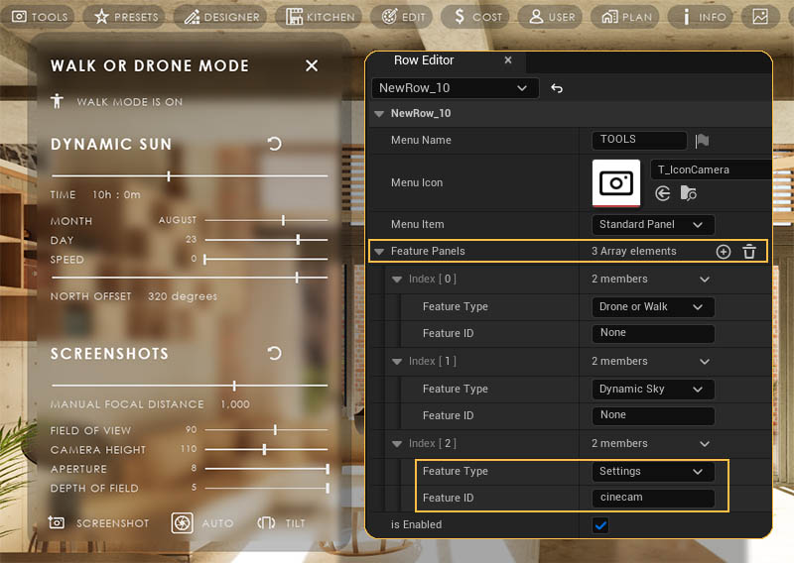Click the flag icon beside Menu Name
This screenshot has width=794, height=563.
click(702, 141)
